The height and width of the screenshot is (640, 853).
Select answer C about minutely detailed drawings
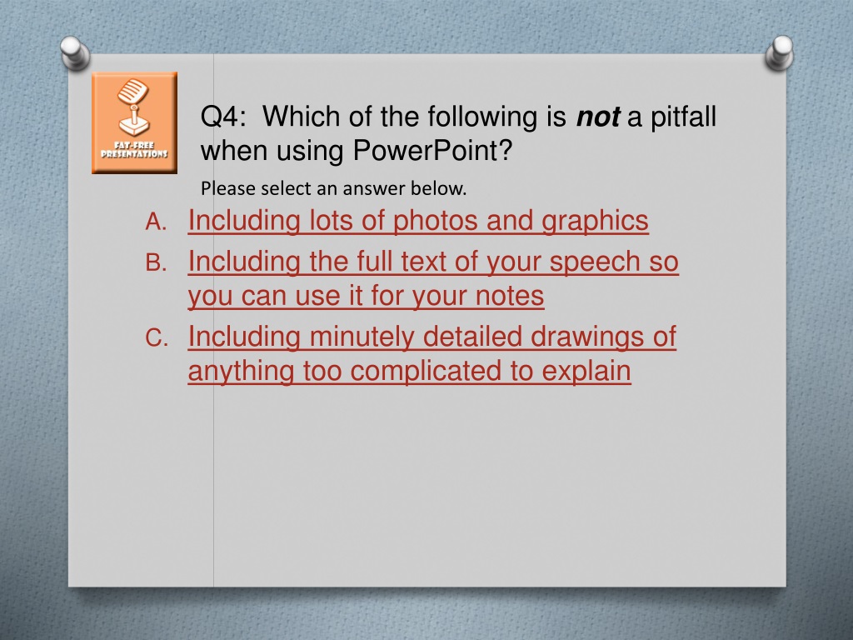[432, 353]
